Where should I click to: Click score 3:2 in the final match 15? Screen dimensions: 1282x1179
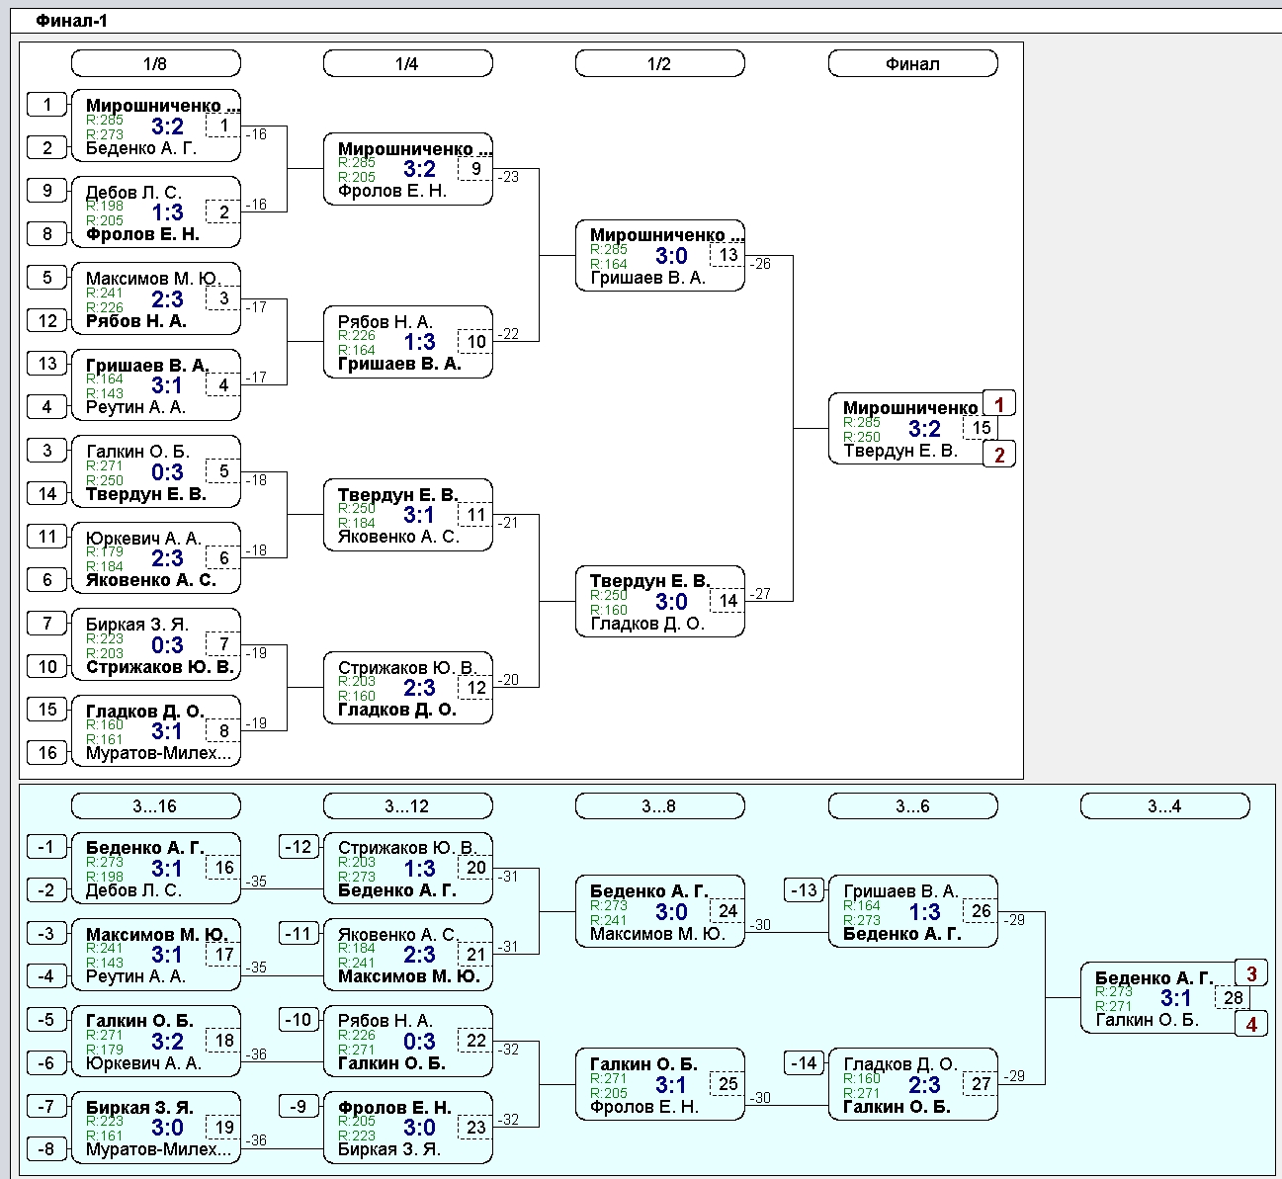pos(924,429)
